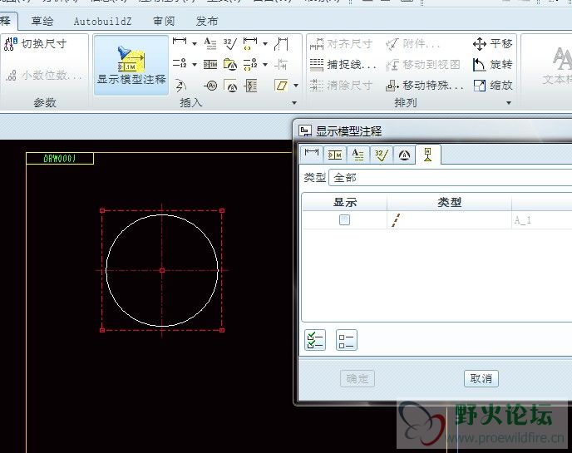Click the Rotate (旋转) tool

(x=492, y=65)
